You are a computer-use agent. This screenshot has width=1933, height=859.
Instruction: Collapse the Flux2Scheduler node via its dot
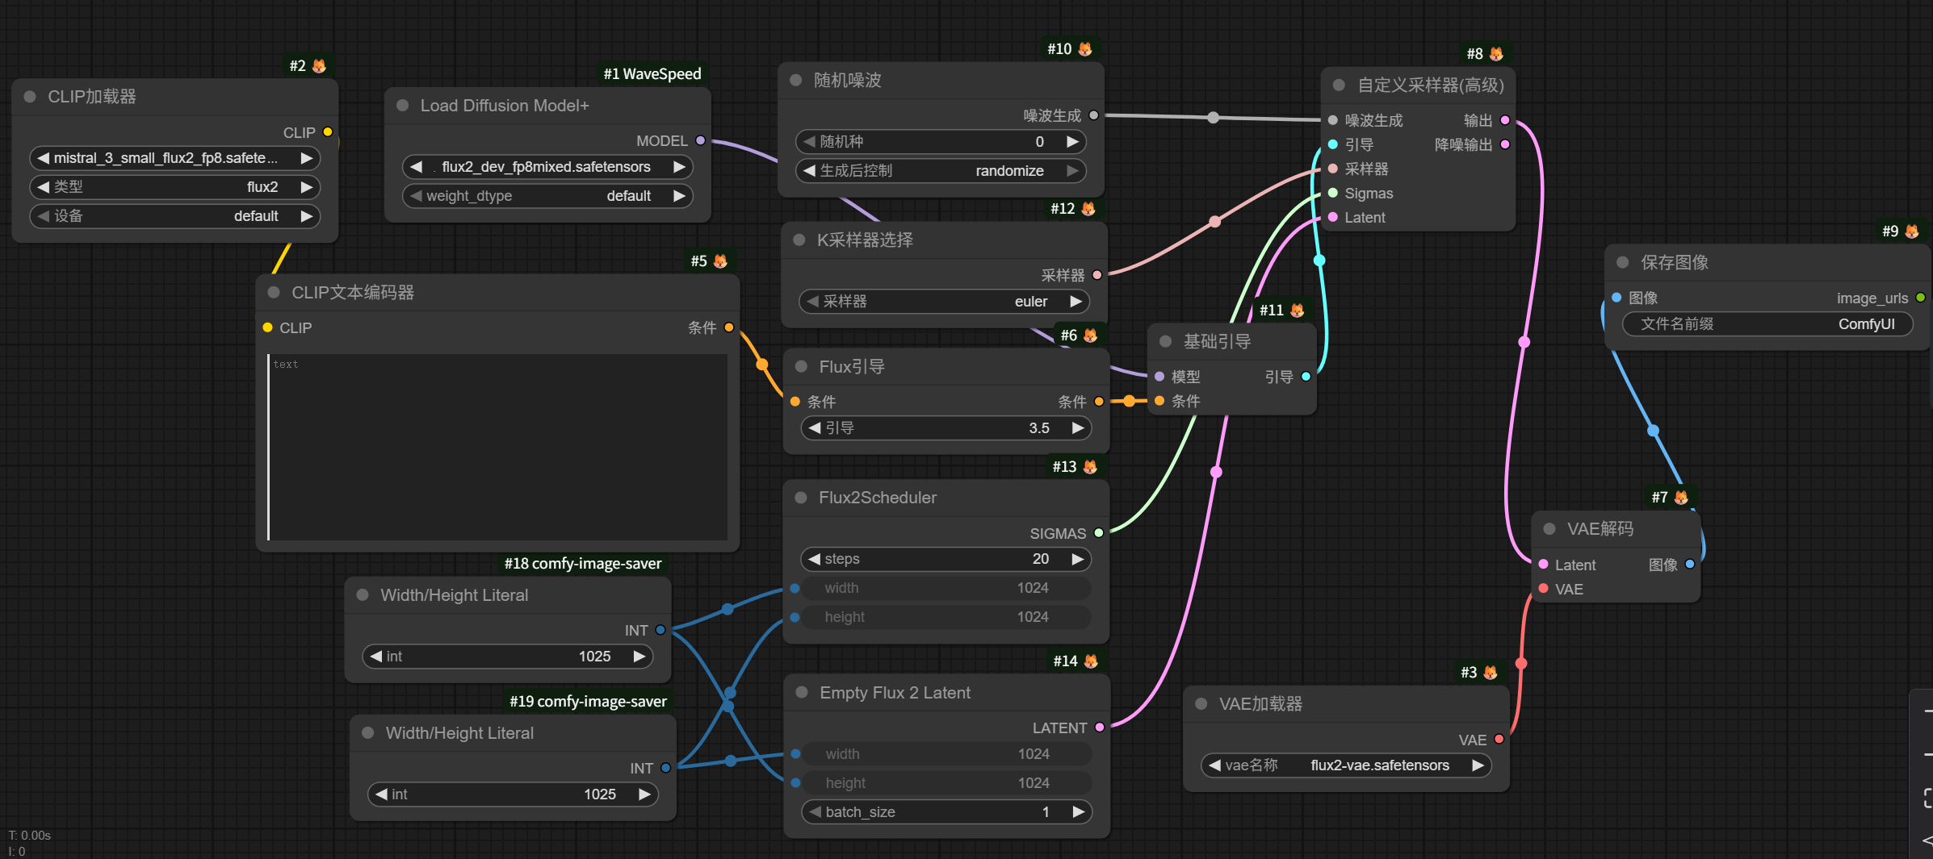point(801,498)
